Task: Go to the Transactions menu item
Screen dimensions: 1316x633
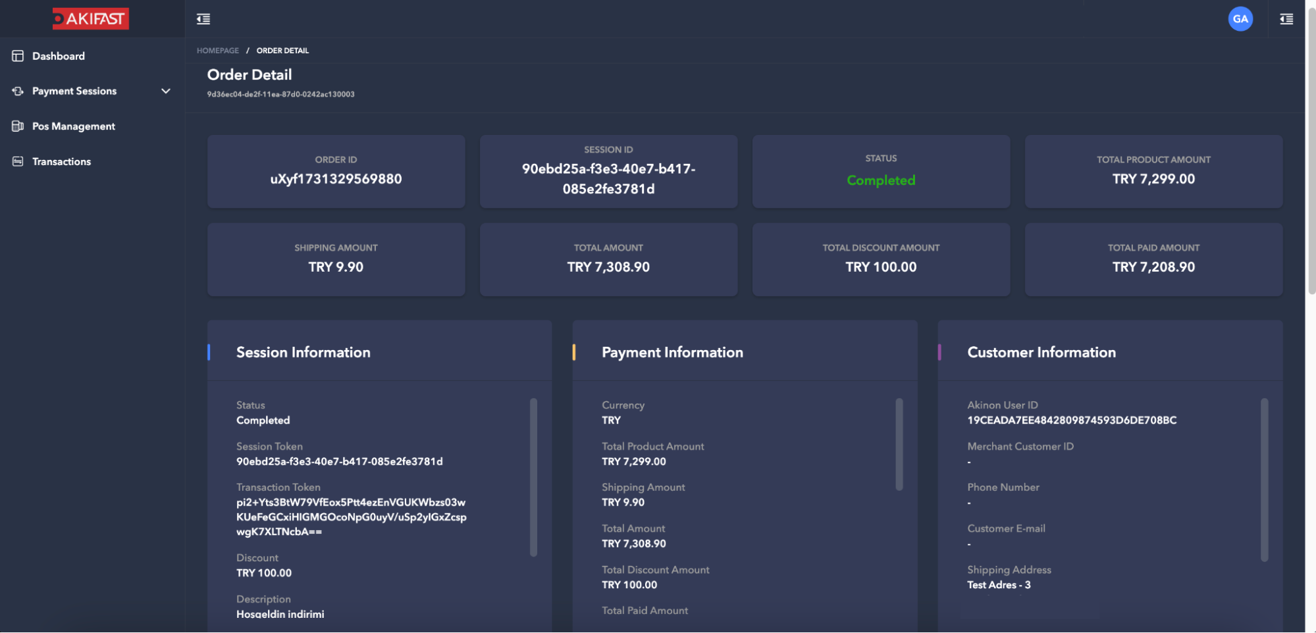Action: pos(61,161)
